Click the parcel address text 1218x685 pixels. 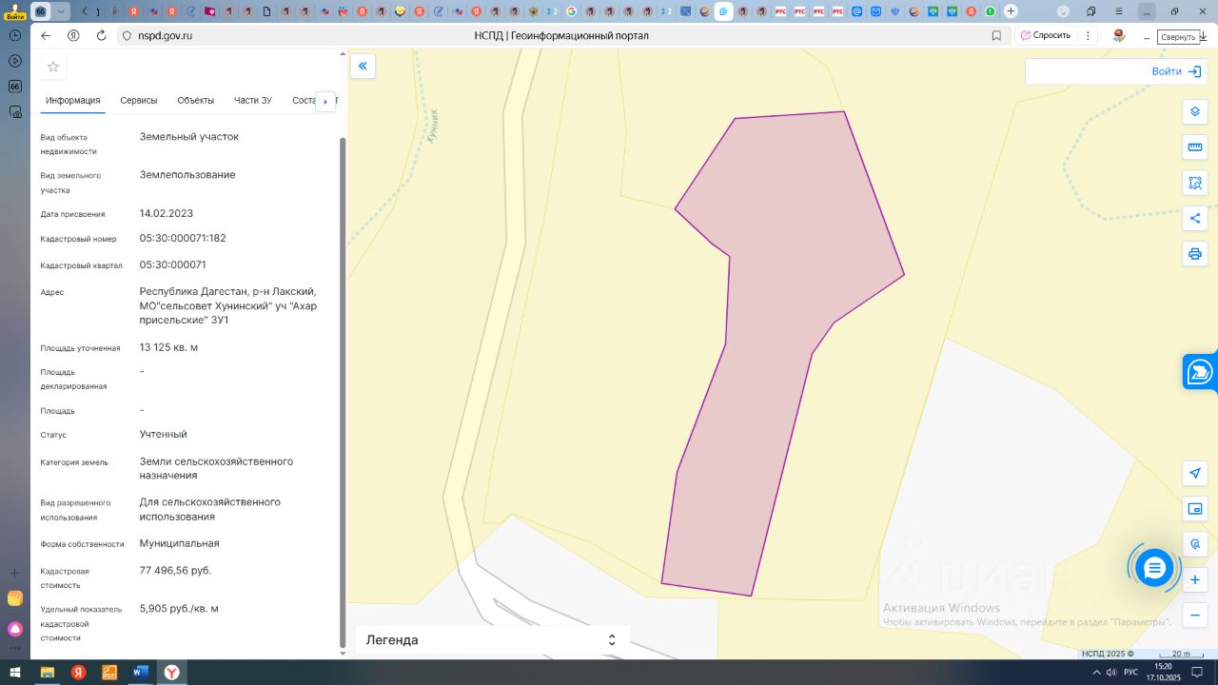[228, 305]
